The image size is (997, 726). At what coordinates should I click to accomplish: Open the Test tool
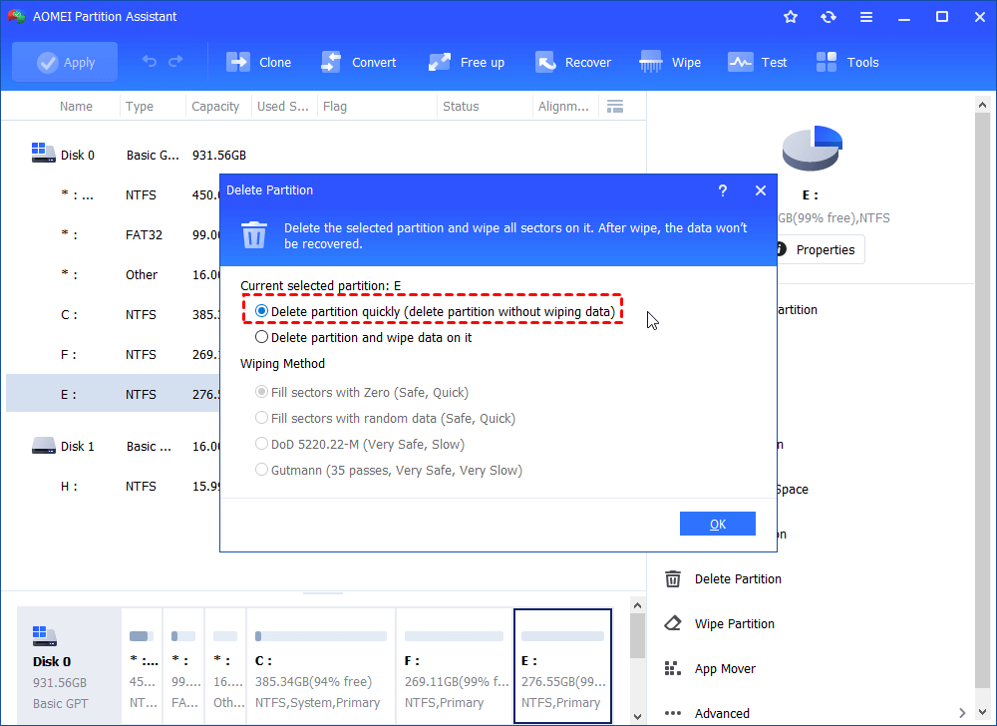point(758,62)
